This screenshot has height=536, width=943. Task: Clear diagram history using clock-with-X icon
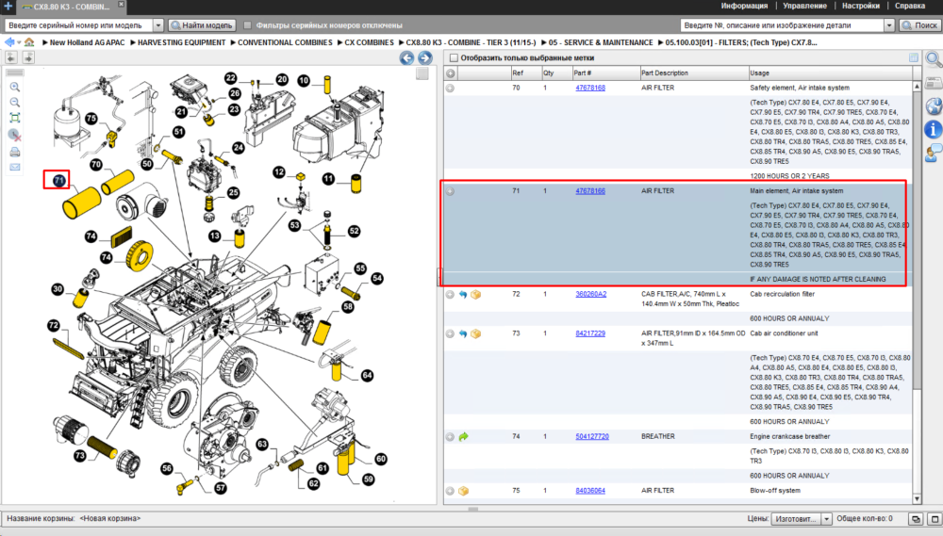point(15,136)
